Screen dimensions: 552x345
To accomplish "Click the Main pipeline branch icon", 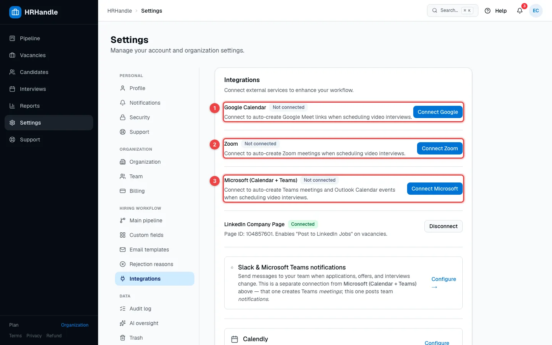I will [123, 220].
